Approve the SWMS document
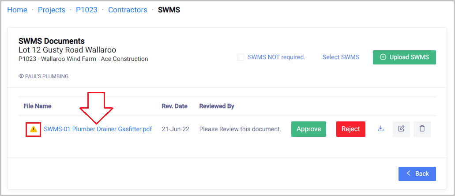 (x=308, y=129)
